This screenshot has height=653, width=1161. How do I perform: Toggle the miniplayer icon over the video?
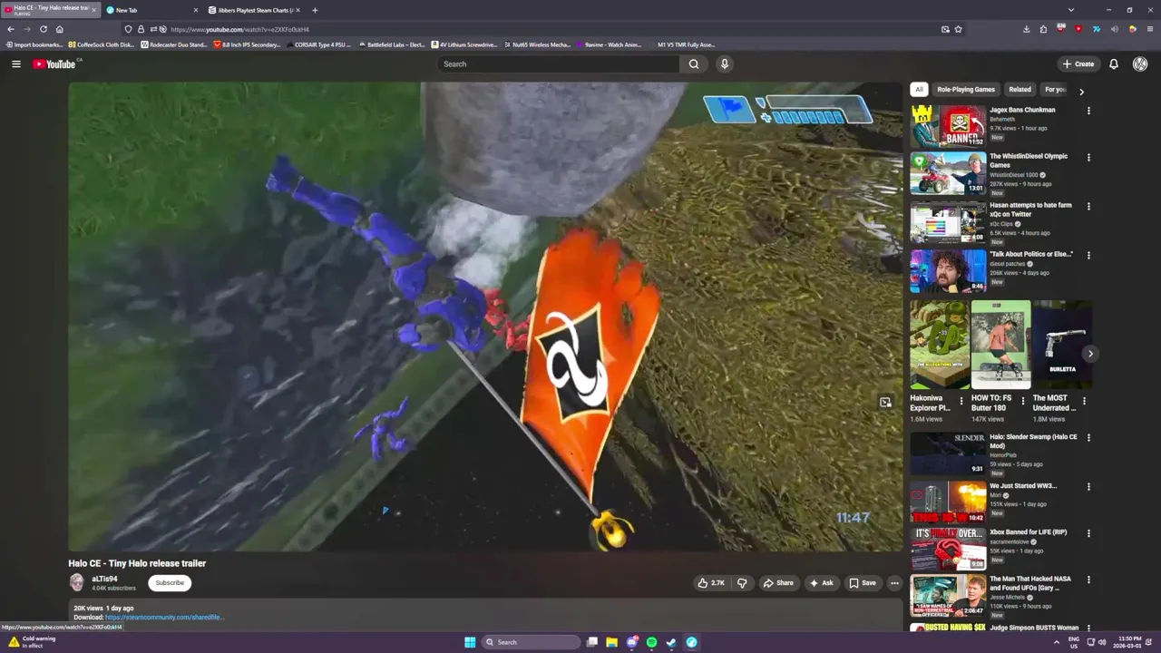[x=885, y=402]
